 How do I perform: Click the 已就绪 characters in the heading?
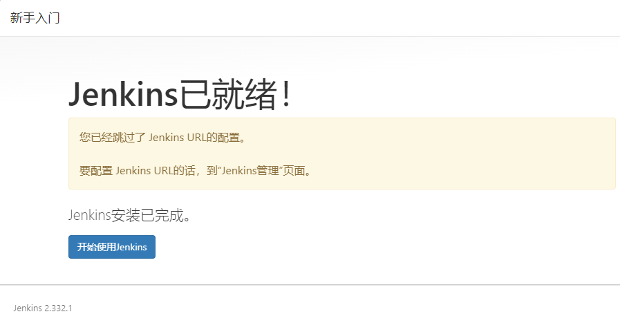pos(228,94)
